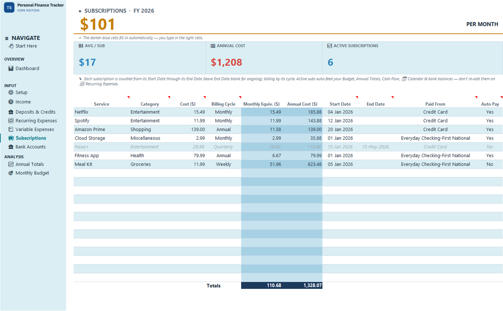Select Cloud Storage's Everyday Checking-First National cell

(x=435, y=138)
